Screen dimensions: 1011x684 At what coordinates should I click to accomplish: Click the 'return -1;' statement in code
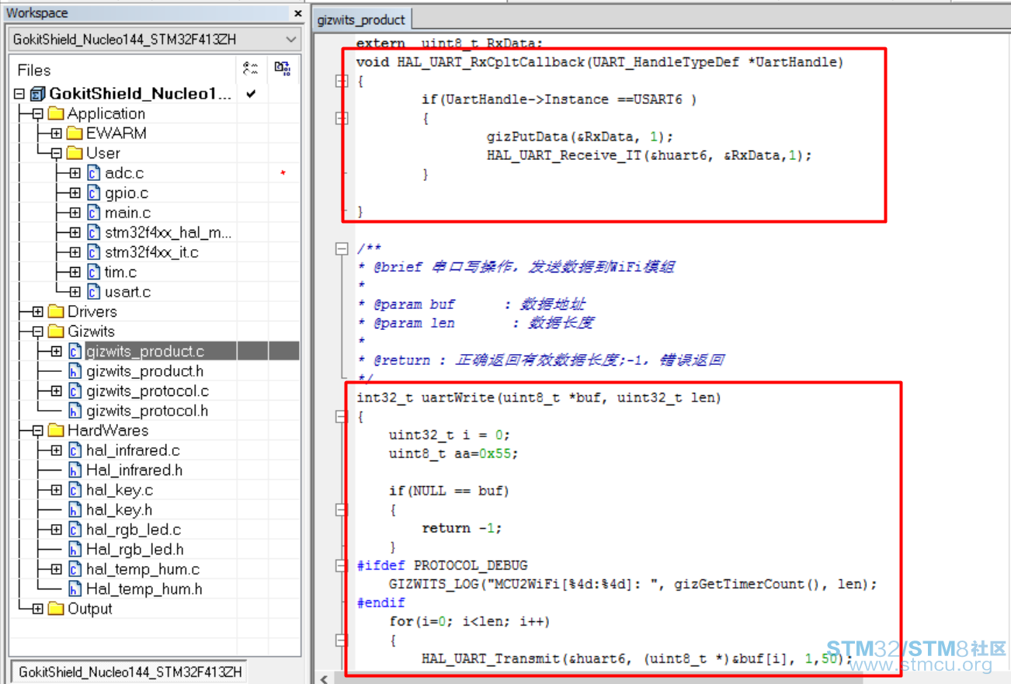pyautogui.click(x=462, y=528)
